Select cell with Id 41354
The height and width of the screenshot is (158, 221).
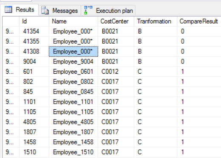point(34,31)
